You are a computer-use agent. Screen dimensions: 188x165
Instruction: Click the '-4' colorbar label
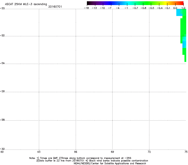[118, 8]
